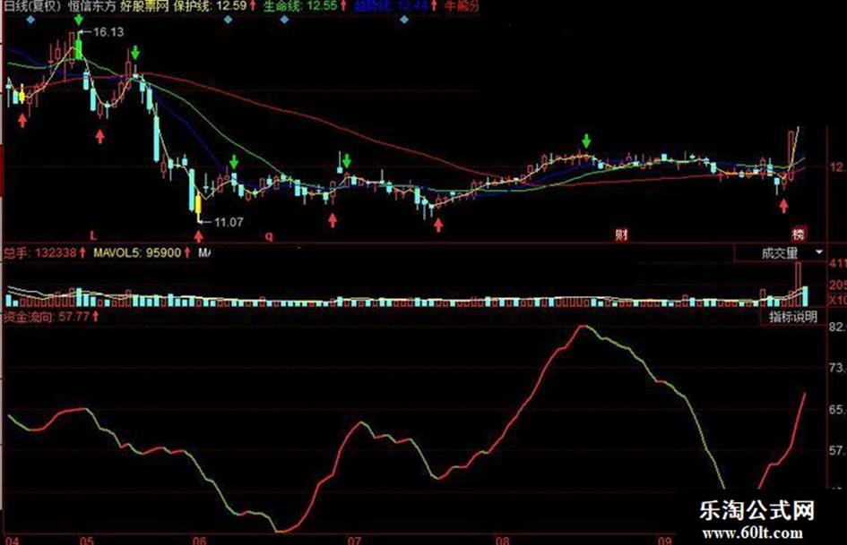Click the green down arrow just before the 07 date
This screenshot has width=847, height=545.
pyautogui.click(x=346, y=159)
